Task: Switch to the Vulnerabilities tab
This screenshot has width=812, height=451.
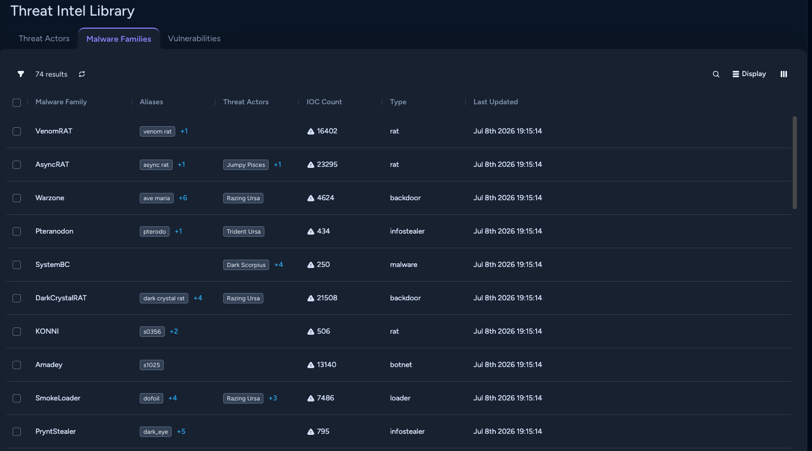Action: (x=194, y=39)
